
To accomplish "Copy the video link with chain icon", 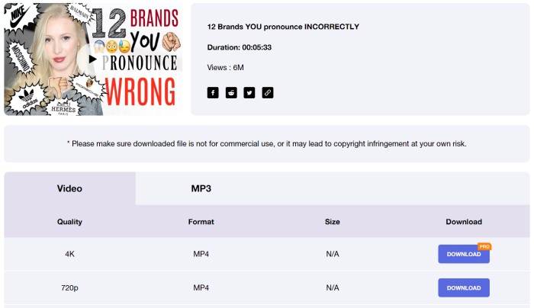I will coord(268,92).
